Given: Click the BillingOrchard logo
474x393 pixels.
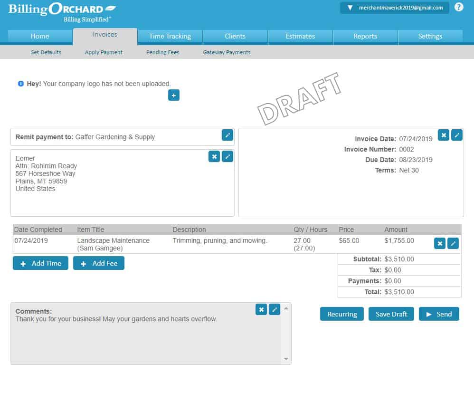Looking at the screenshot, I should click(x=62, y=12).
